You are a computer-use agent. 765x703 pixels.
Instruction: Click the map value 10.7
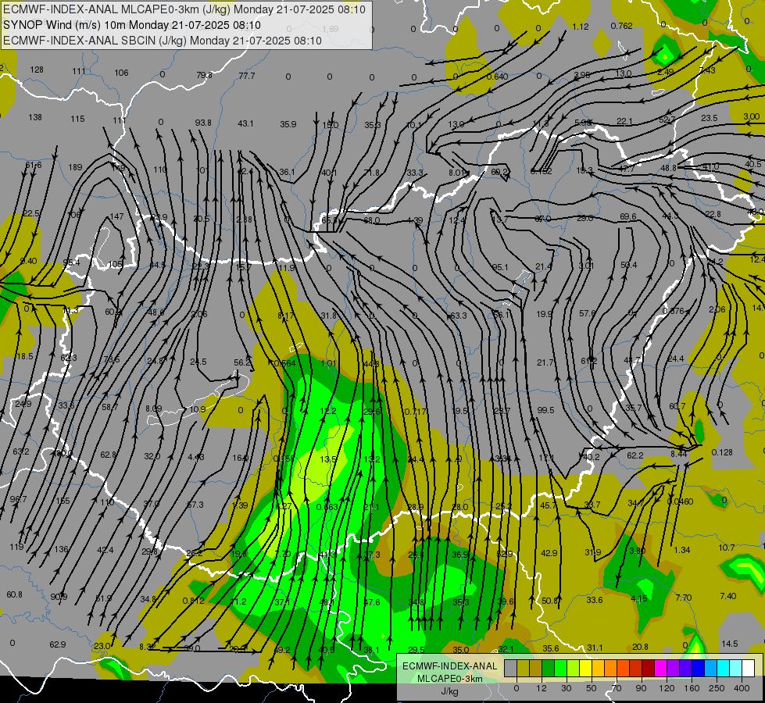[x=727, y=548]
